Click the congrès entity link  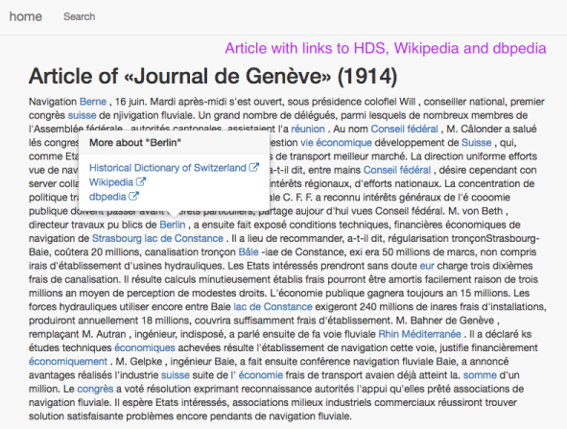96,389
